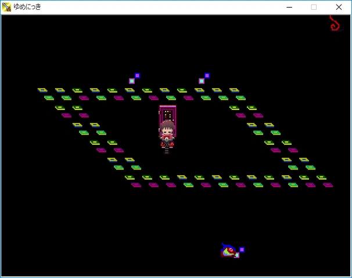Click the red swirl symbol in the corner
352x278 pixels.
(335, 23)
